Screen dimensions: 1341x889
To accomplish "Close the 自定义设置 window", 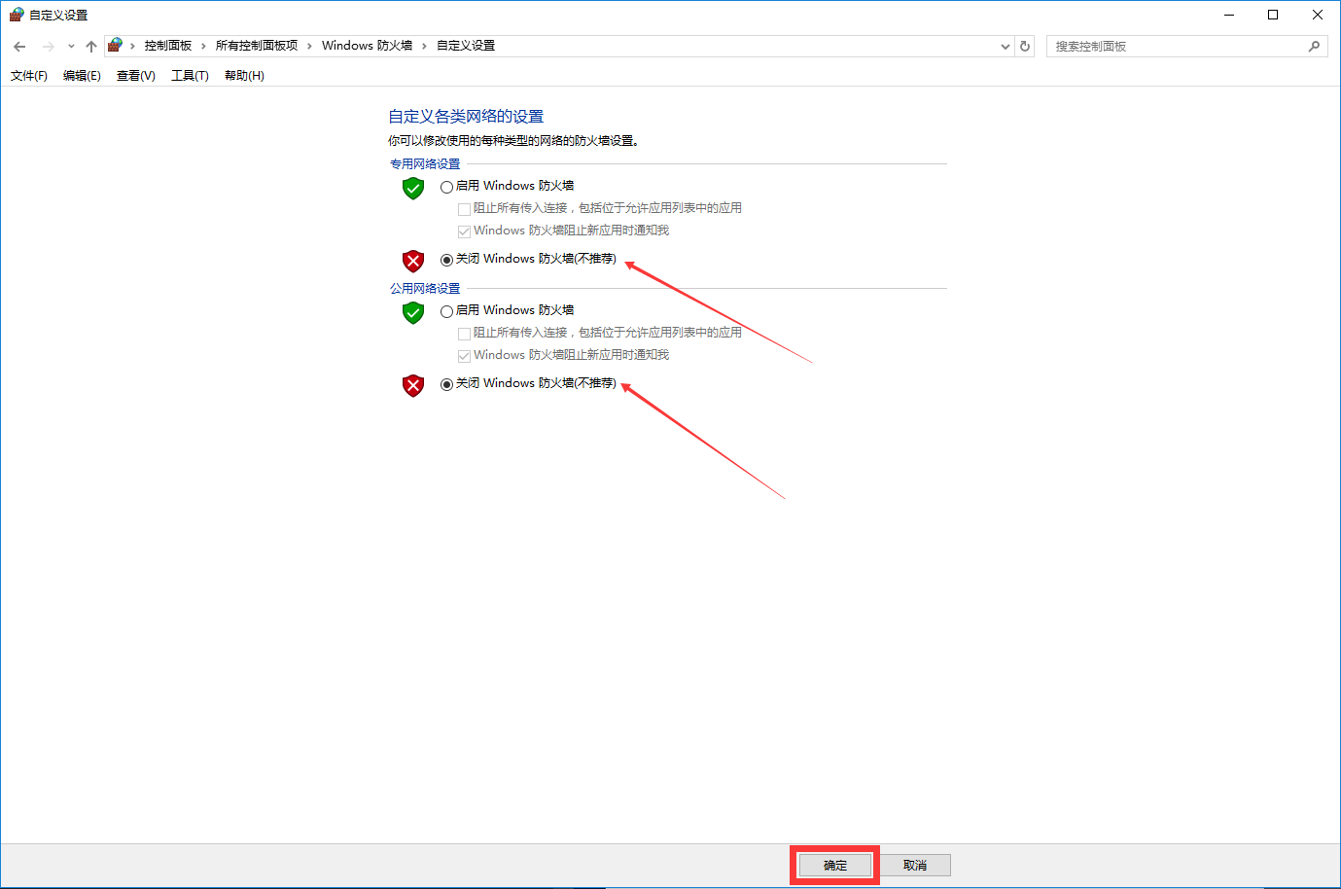I will (x=1318, y=15).
